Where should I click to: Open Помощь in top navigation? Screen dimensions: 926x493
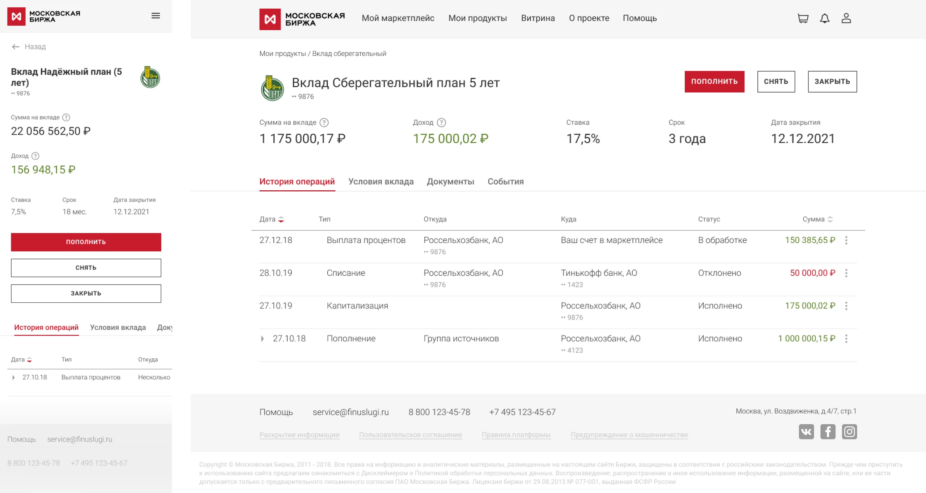(640, 18)
